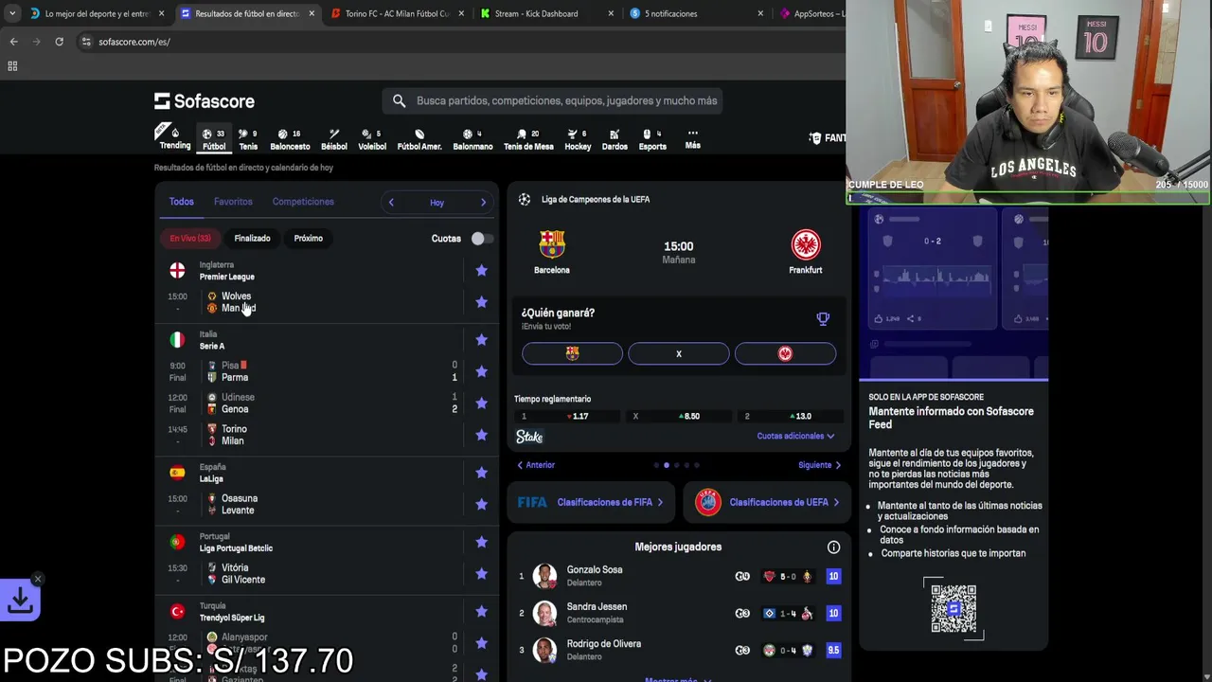Click the Sofascore search input field
This screenshot has width=1212, height=682.
(553, 100)
